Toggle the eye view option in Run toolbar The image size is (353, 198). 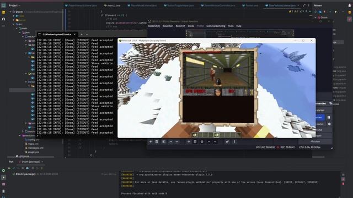[x=27, y=168]
